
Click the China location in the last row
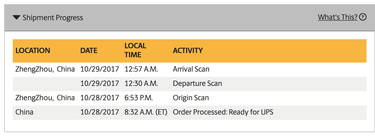(x=24, y=112)
